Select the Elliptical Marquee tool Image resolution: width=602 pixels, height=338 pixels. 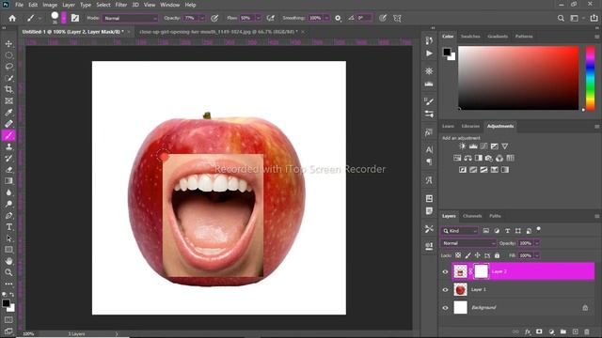click(x=8, y=55)
